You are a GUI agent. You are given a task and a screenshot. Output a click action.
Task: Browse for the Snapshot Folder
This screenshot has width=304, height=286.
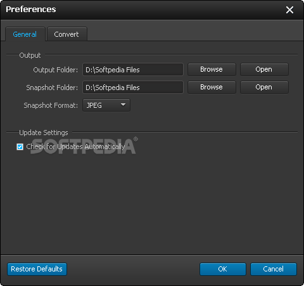click(212, 88)
